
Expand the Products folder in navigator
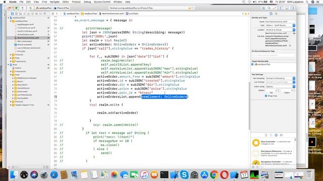[11, 55]
